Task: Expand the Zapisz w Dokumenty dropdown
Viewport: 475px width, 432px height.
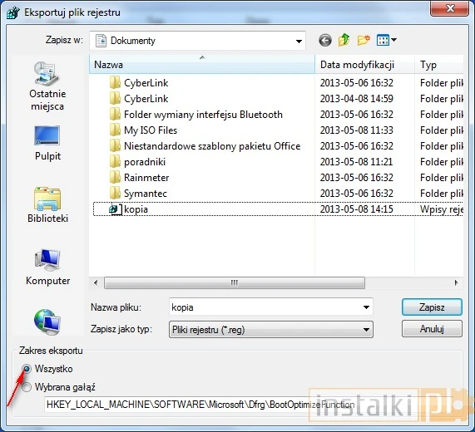Action: click(x=299, y=41)
